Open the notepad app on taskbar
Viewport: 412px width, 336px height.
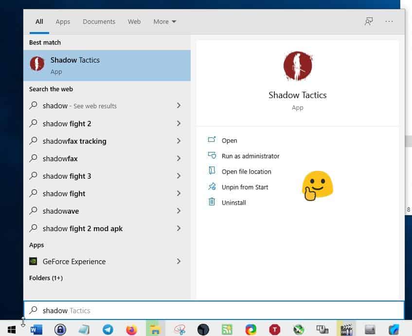click(84, 329)
